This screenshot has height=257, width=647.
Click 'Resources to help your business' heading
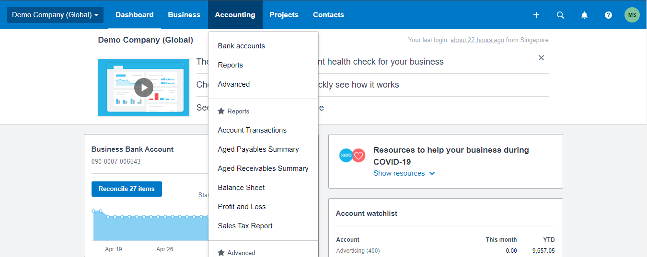(x=451, y=156)
